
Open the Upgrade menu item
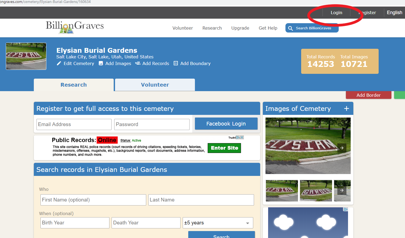[240, 28]
